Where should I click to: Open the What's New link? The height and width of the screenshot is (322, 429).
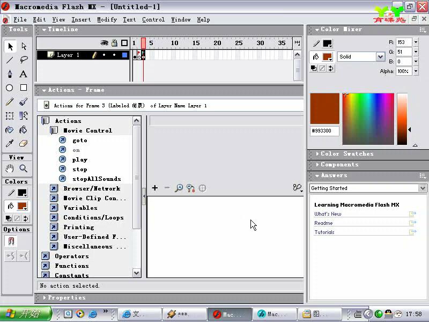coord(328,214)
